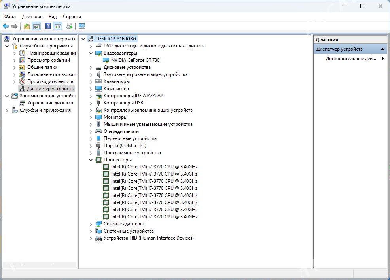The width and height of the screenshot is (390, 280).
Task: Click the Контроллеры USB plug icon
Action: (98, 103)
